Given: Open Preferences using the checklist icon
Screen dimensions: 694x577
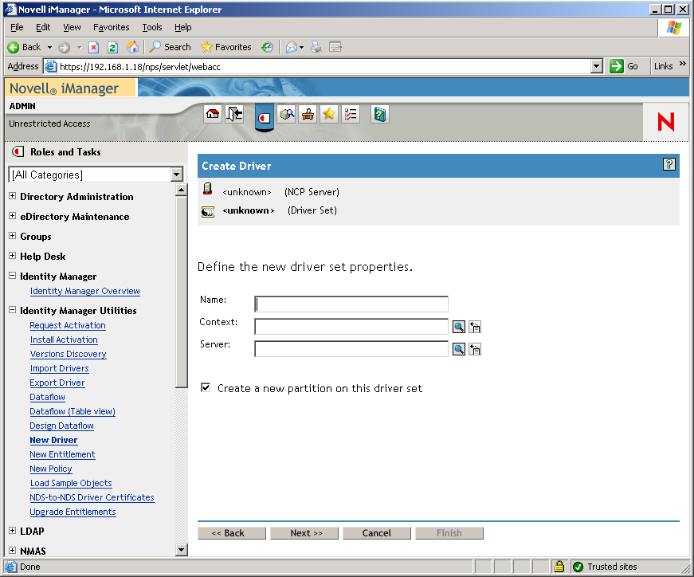Looking at the screenshot, I should click(350, 114).
